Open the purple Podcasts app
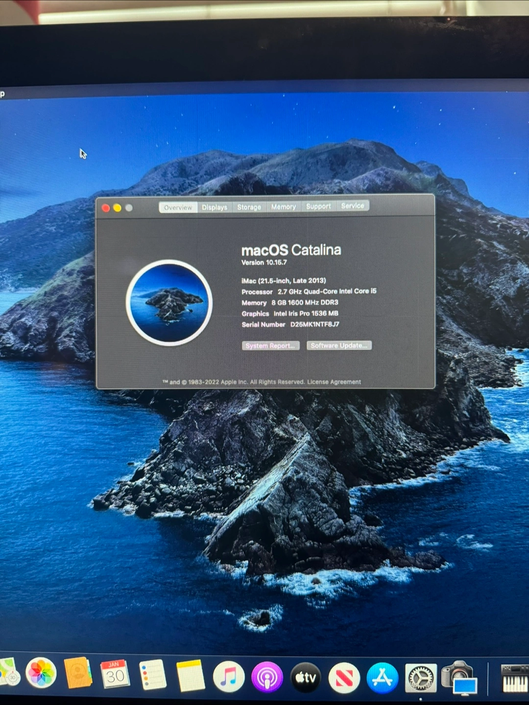This screenshot has width=529, height=705. [x=267, y=678]
